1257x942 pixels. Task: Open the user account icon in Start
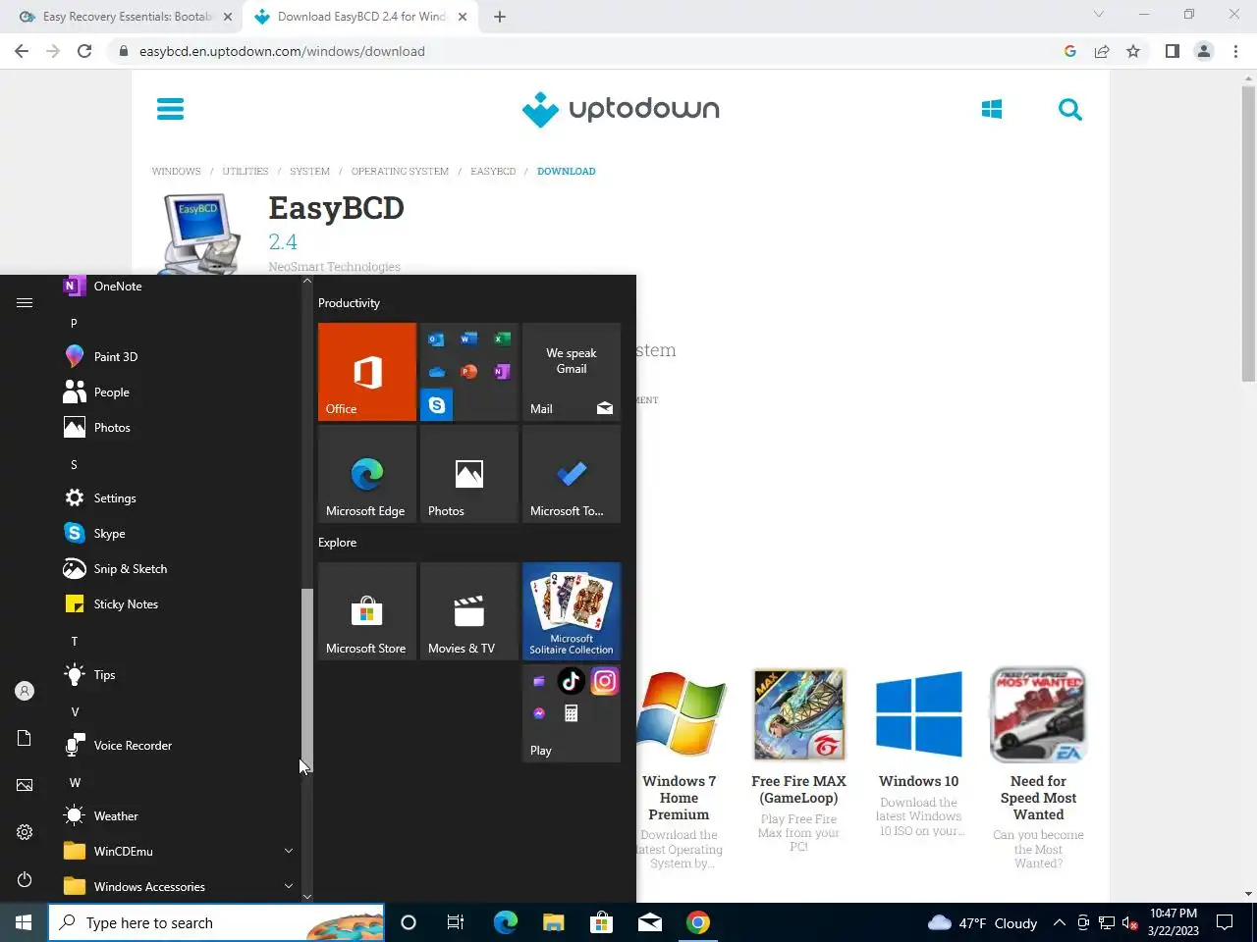(25, 691)
